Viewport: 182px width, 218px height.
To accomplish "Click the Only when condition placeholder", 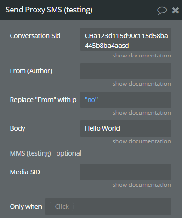I will (62, 207).
